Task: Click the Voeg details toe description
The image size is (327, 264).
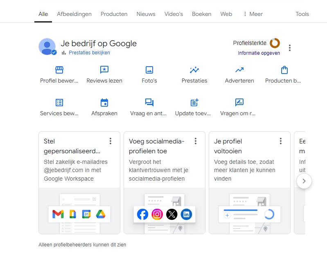Action: (244, 170)
